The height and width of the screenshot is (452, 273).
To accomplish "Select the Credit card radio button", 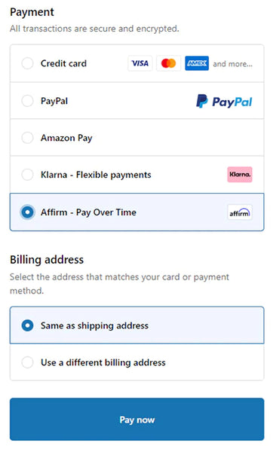I will (27, 63).
